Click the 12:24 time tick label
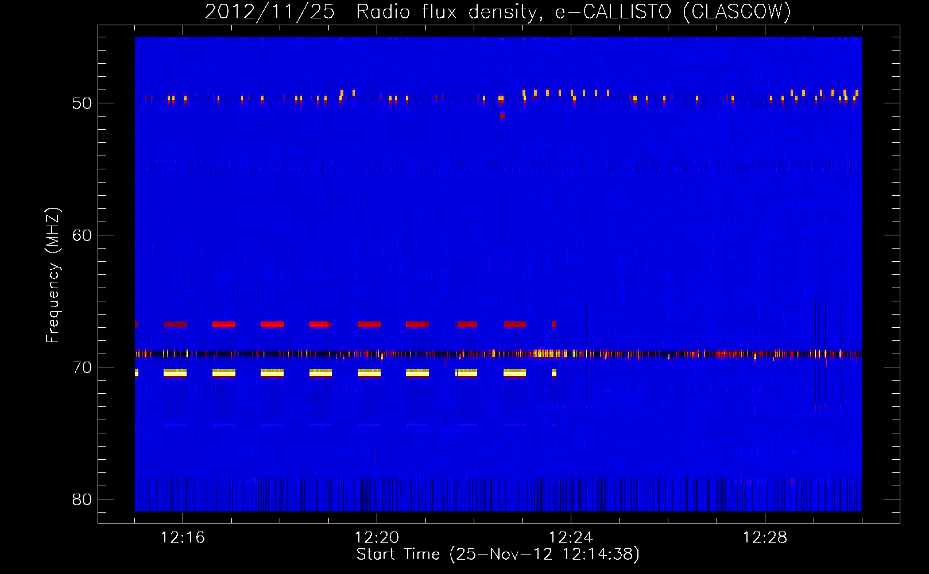 571,538
